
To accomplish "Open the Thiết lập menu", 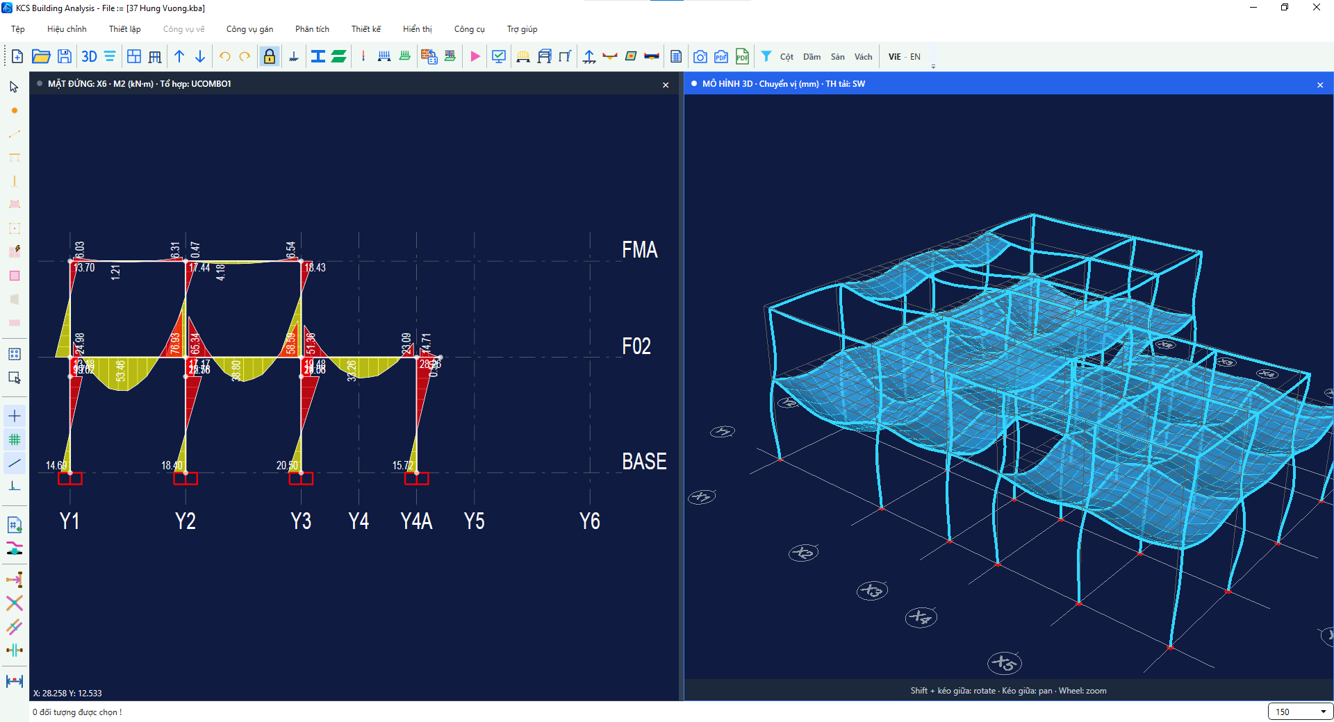I will 125,29.
